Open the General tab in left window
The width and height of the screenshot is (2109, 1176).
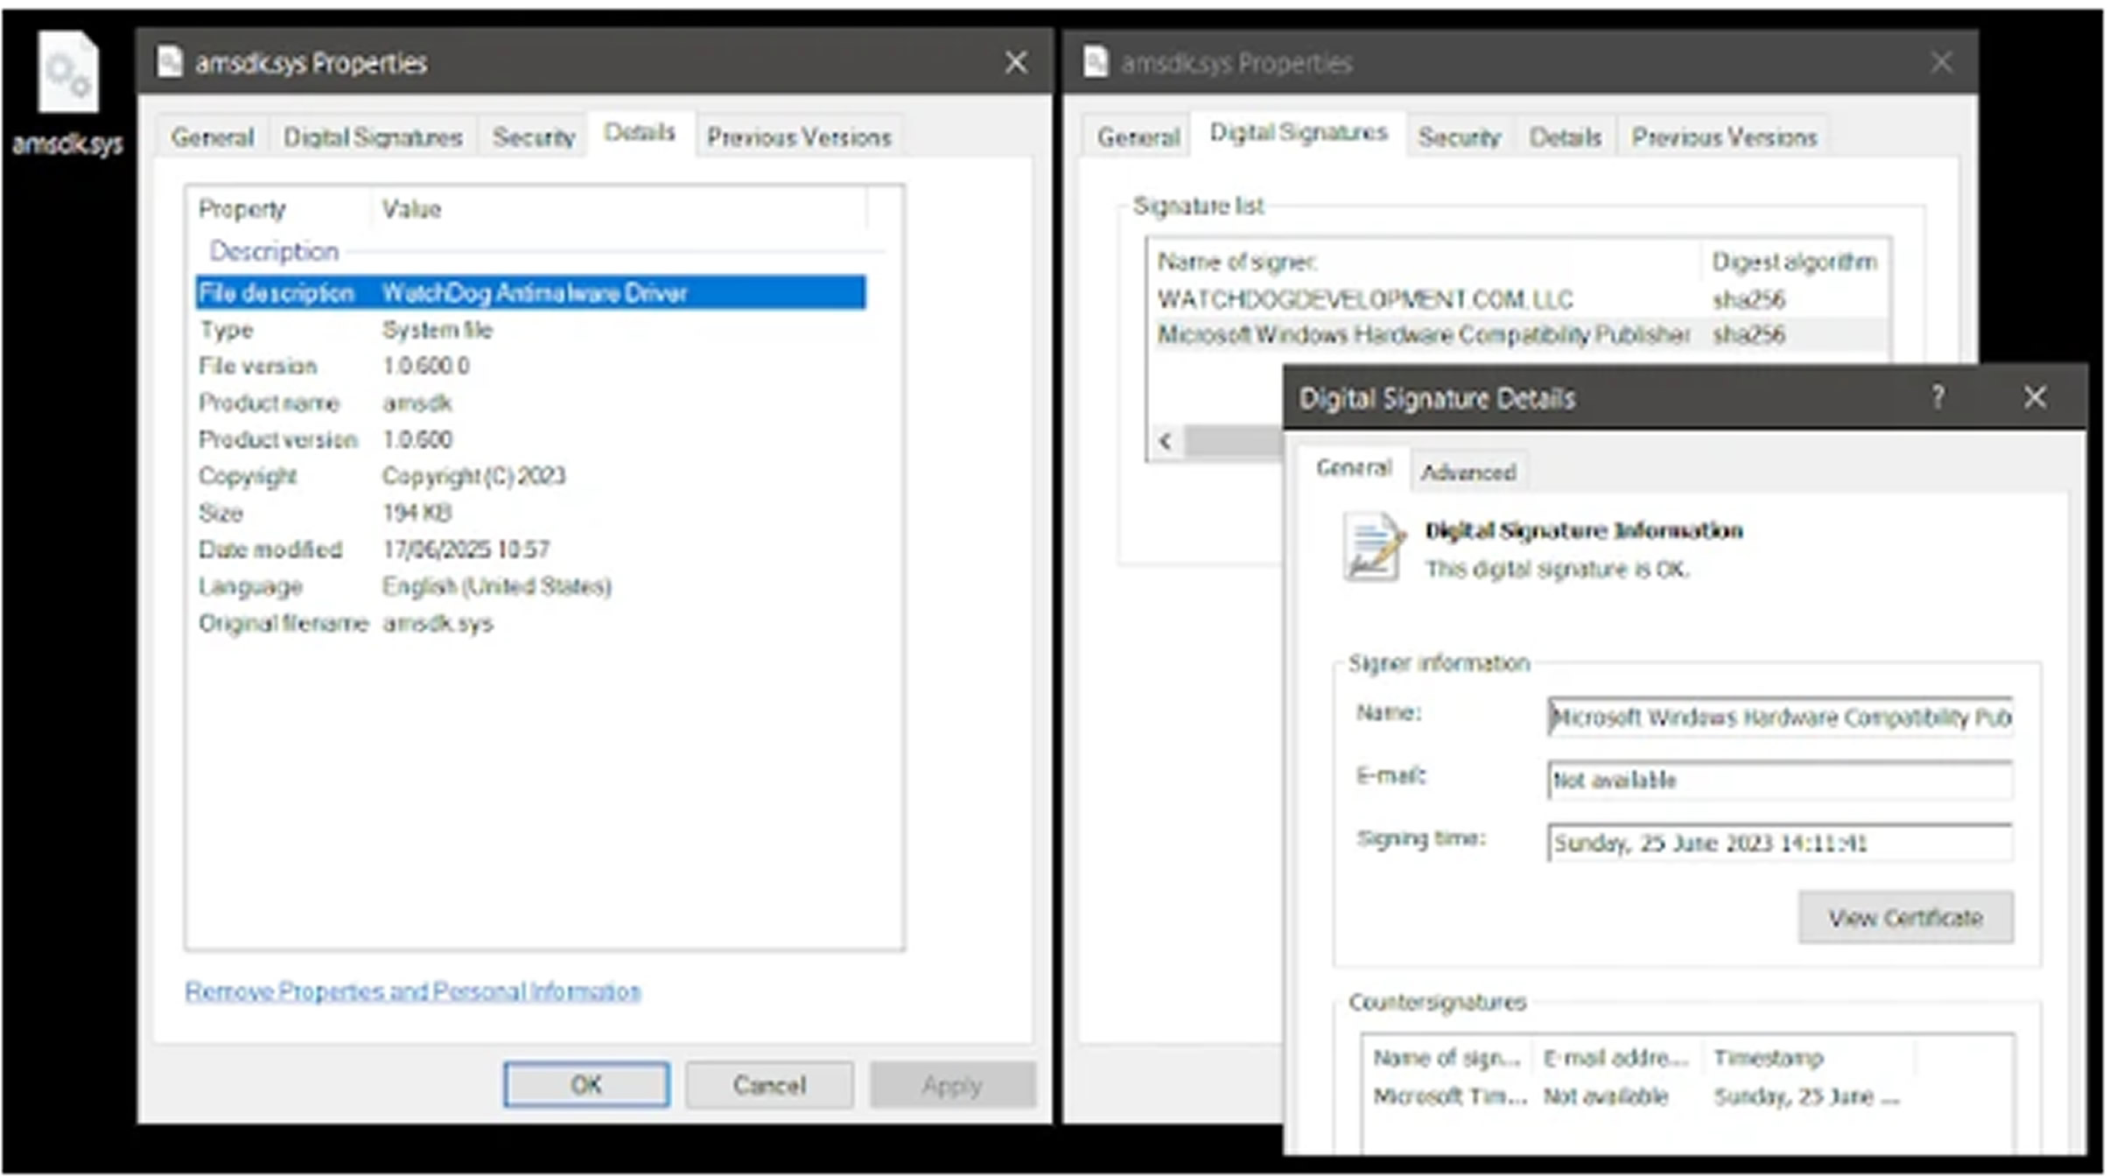tap(213, 137)
